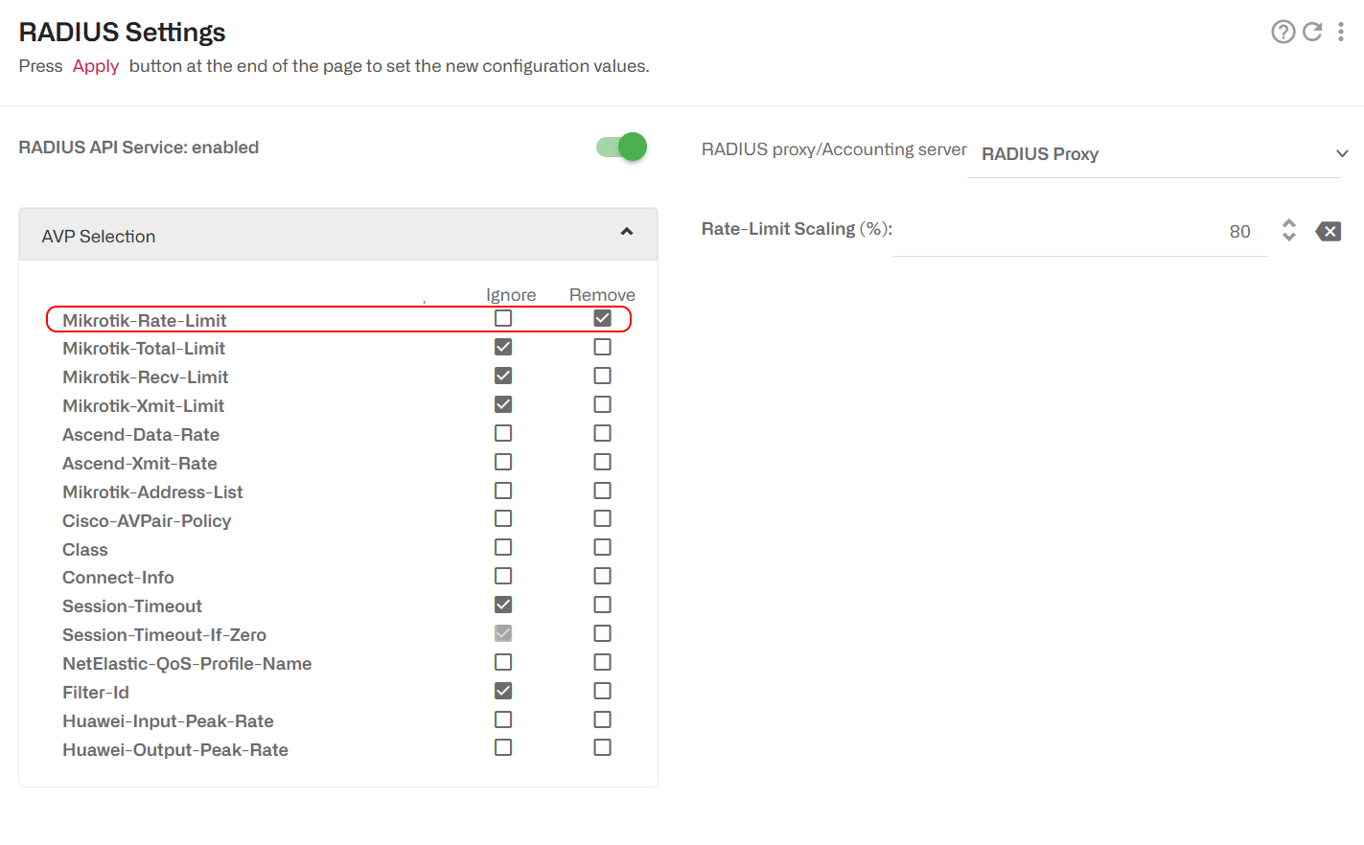Uncheck Remove for Mikrotik-Rate-Limit

point(602,317)
